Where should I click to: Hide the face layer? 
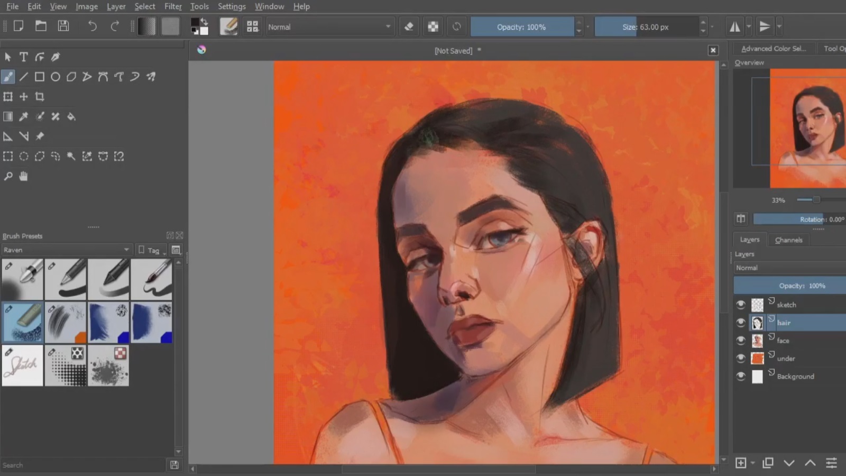point(741,340)
